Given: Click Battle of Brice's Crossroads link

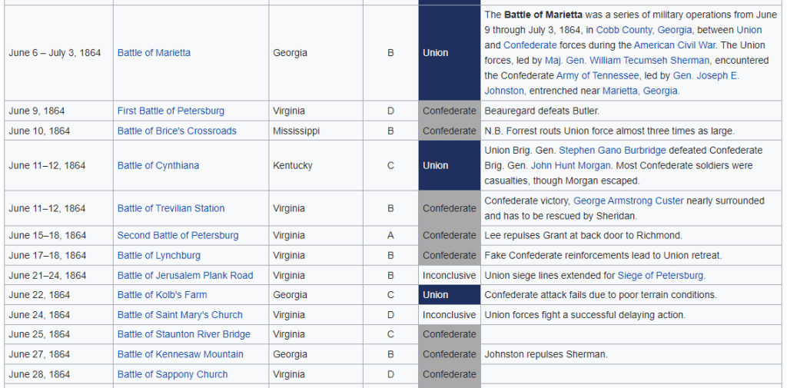Looking at the screenshot, I should click(x=177, y=131).
